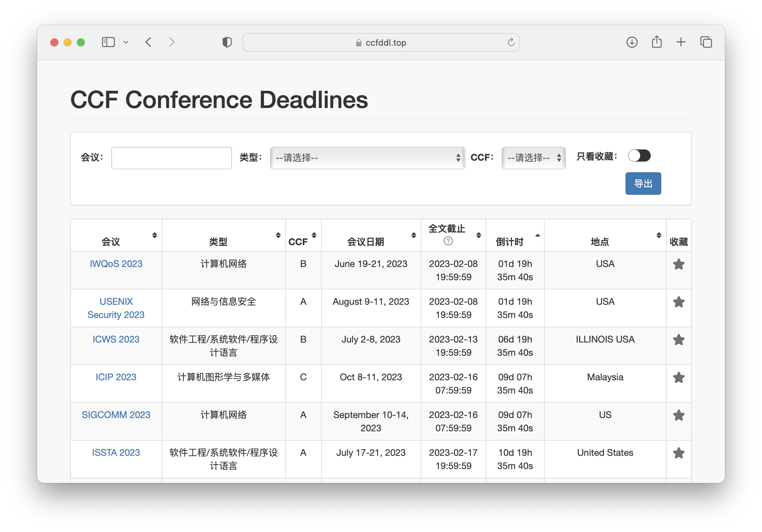Star the USENIX Security 2023 row
762x532 pixels.
click(x=679, y=302)
